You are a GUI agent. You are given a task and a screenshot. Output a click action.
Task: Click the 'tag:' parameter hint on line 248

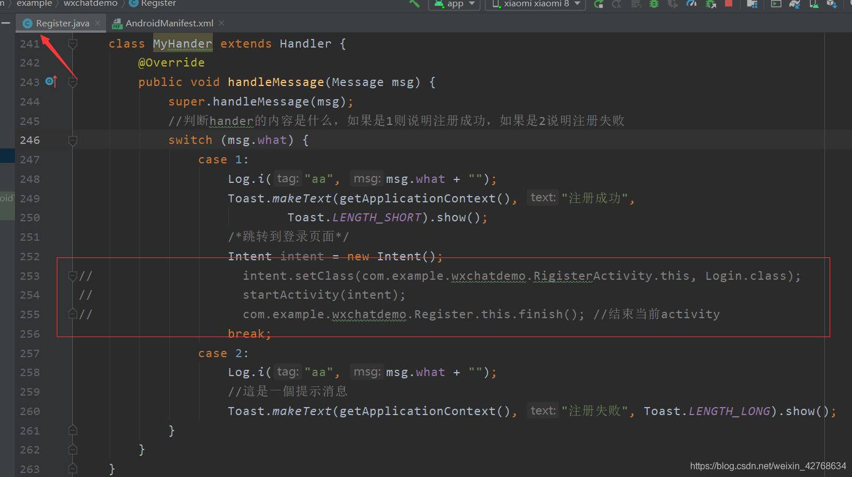tap(287, 179)
